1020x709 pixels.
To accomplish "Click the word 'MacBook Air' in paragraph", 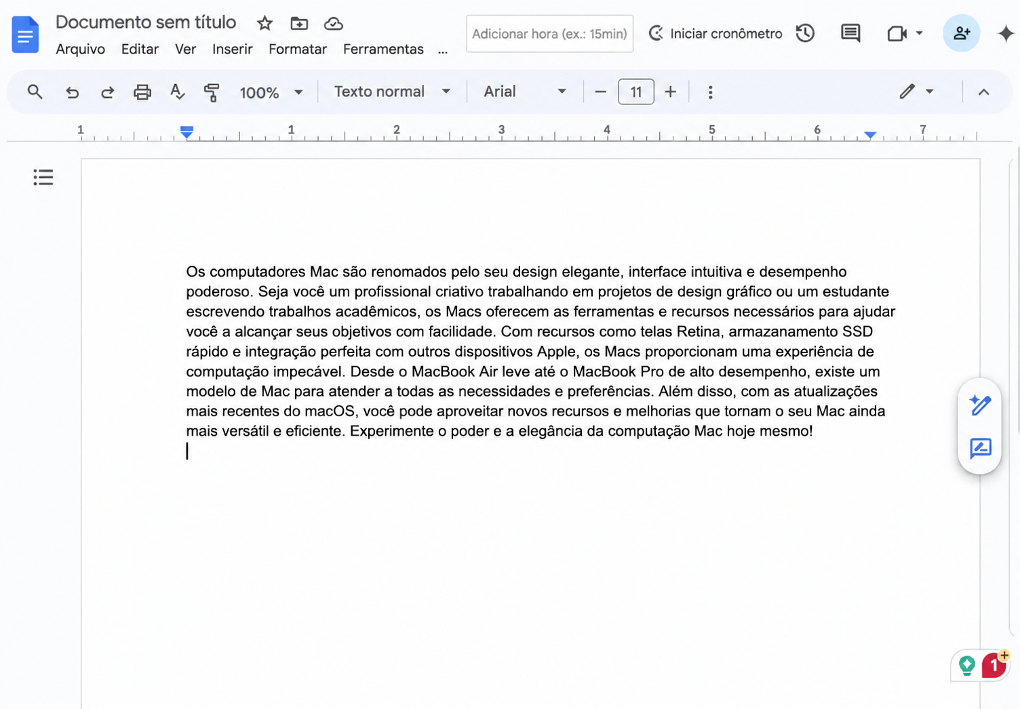I will pyautogui.click(x=454, y=371).
